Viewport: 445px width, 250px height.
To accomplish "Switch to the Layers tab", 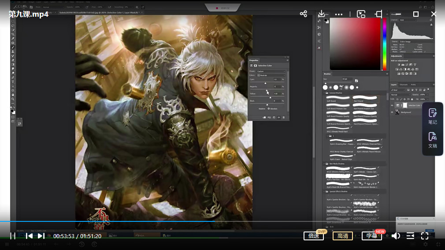I will (x=393, y=85).
